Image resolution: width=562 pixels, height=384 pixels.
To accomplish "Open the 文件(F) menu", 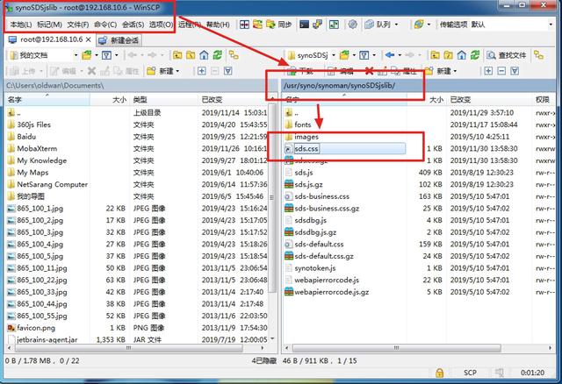I will click(x=78, y=25).
